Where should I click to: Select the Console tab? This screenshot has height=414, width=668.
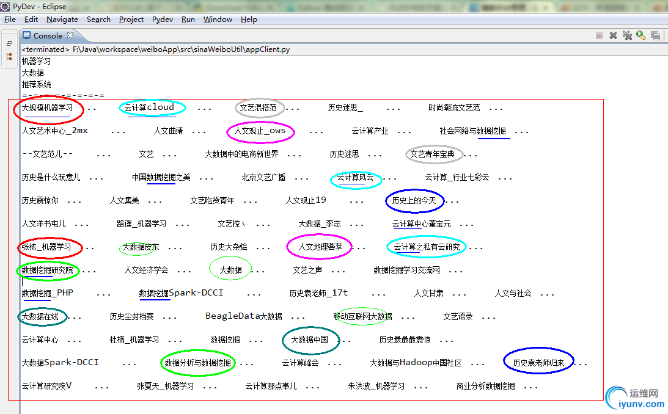[48, 36]
